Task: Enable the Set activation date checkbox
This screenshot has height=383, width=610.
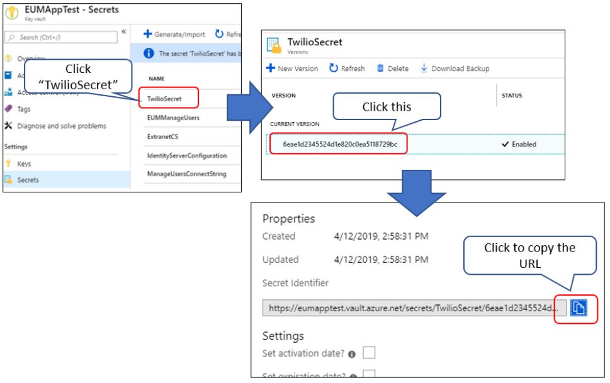Action: click(369, 353)
